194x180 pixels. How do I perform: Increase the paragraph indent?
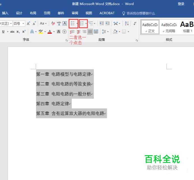click(x=108, y=23)
